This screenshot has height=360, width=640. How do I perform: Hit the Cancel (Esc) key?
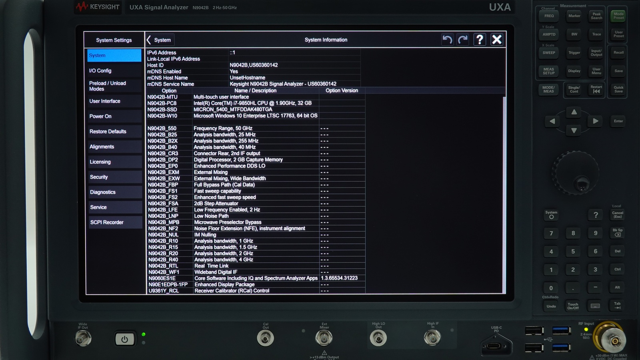point(618,215)
